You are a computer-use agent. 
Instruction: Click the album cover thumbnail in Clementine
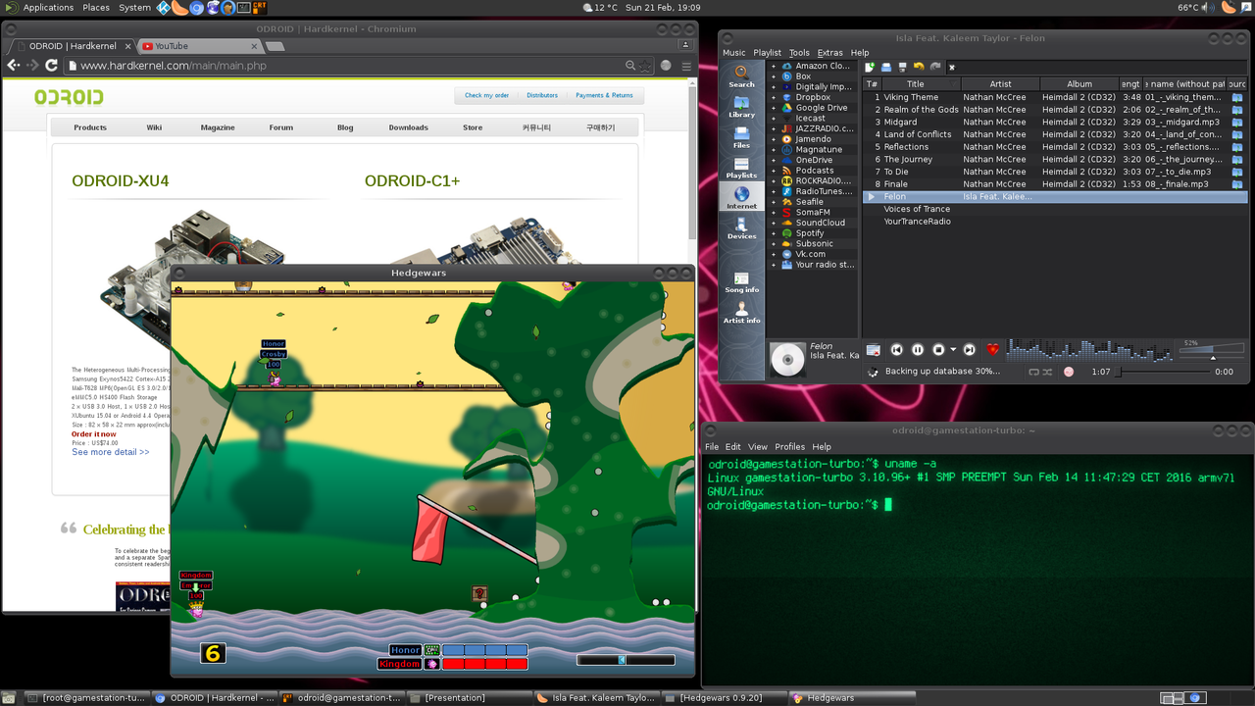[x=787, y=359]
